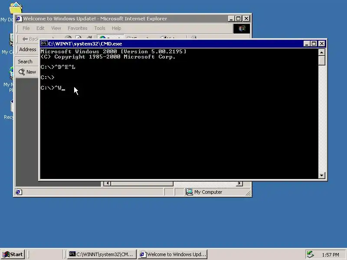
Task: Open the My Documents desktop folder icon
Action: tap(16, 8)
